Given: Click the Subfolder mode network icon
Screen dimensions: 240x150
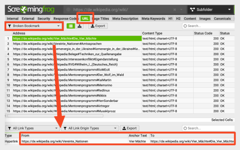Looking at the screenshot, I should coord(192,10).
